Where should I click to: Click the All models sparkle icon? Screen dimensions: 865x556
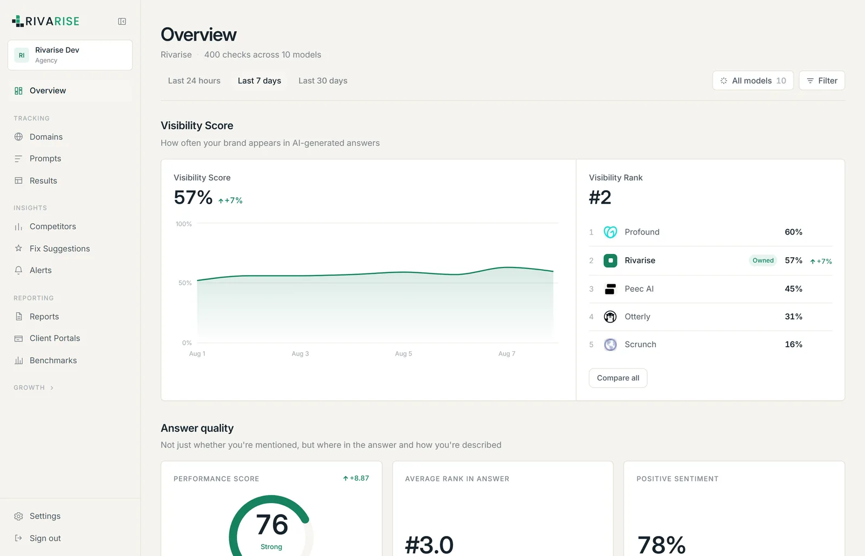point(724,81)
